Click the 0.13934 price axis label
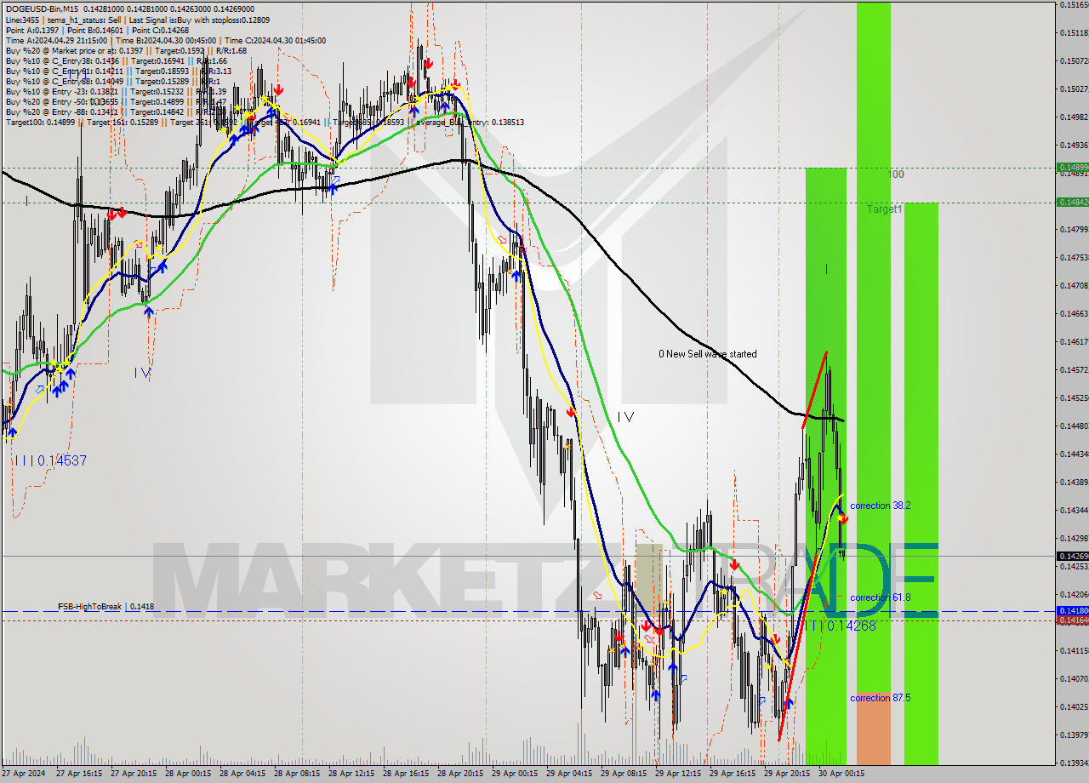 click(x=1074, y=763)
